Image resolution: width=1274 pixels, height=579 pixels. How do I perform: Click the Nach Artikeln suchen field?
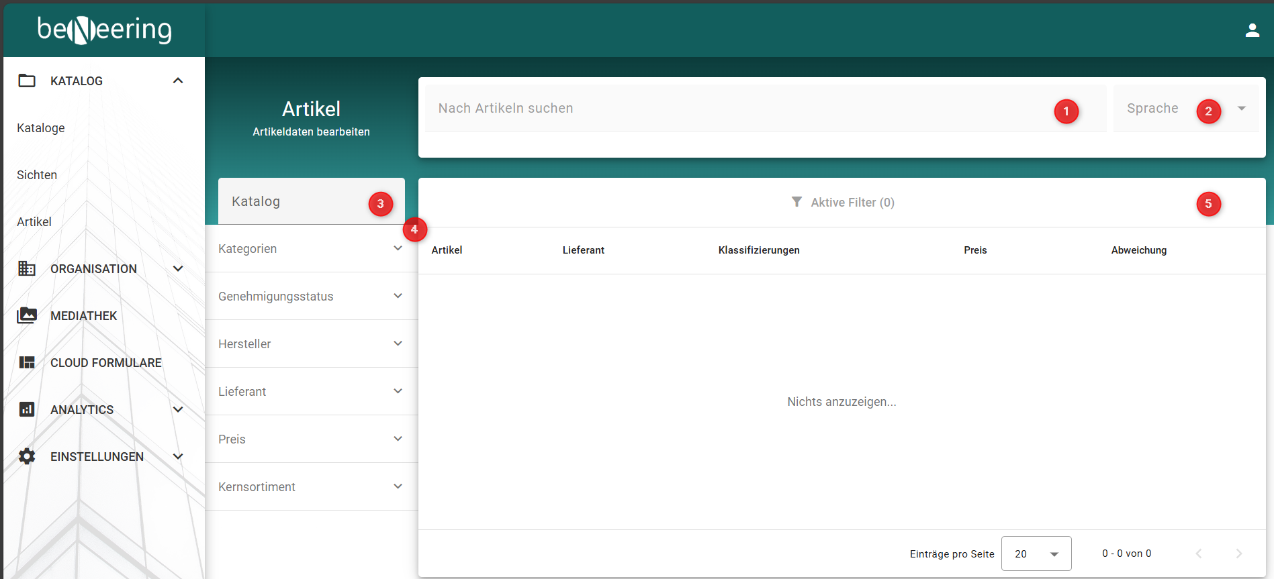(739, 108)
